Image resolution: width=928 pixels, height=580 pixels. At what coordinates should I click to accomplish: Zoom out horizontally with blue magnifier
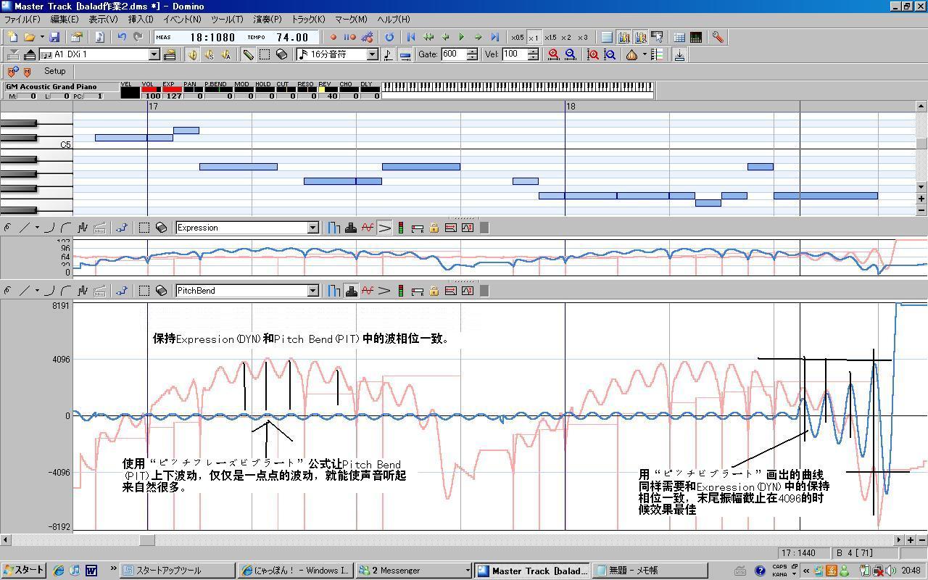pyautogui.click(x=571, y=54)
